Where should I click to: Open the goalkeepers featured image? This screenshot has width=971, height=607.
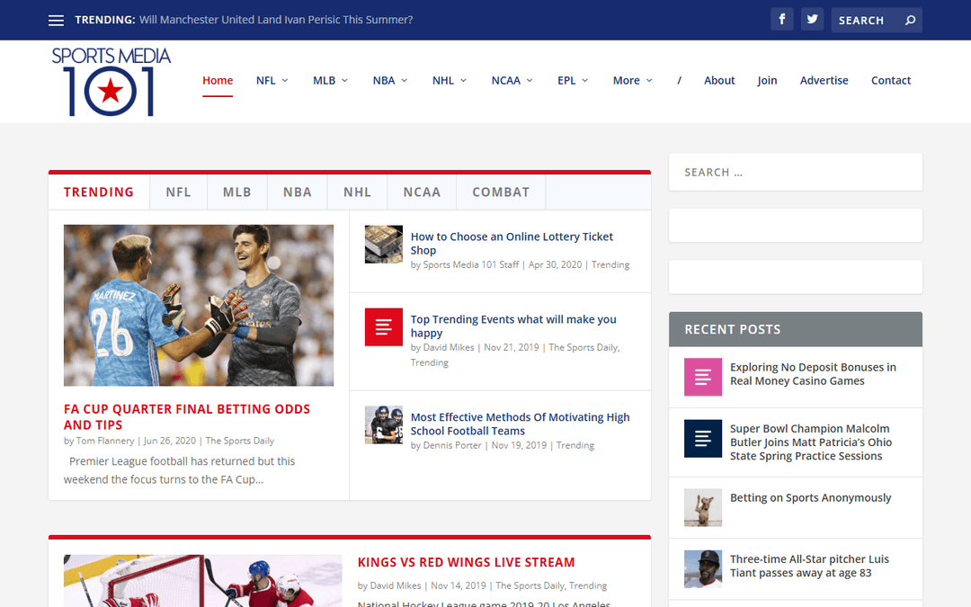tap(199, 306)
